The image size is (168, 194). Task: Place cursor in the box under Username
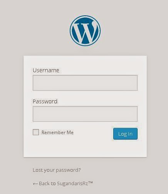85,83
